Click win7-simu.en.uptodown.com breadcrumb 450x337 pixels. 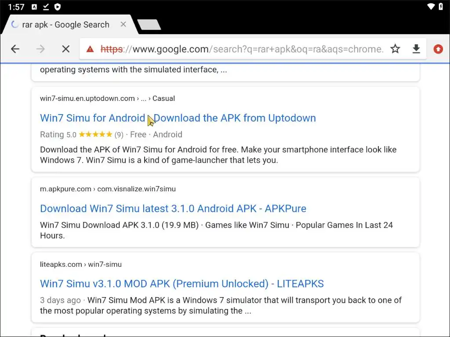pos(107,98)
